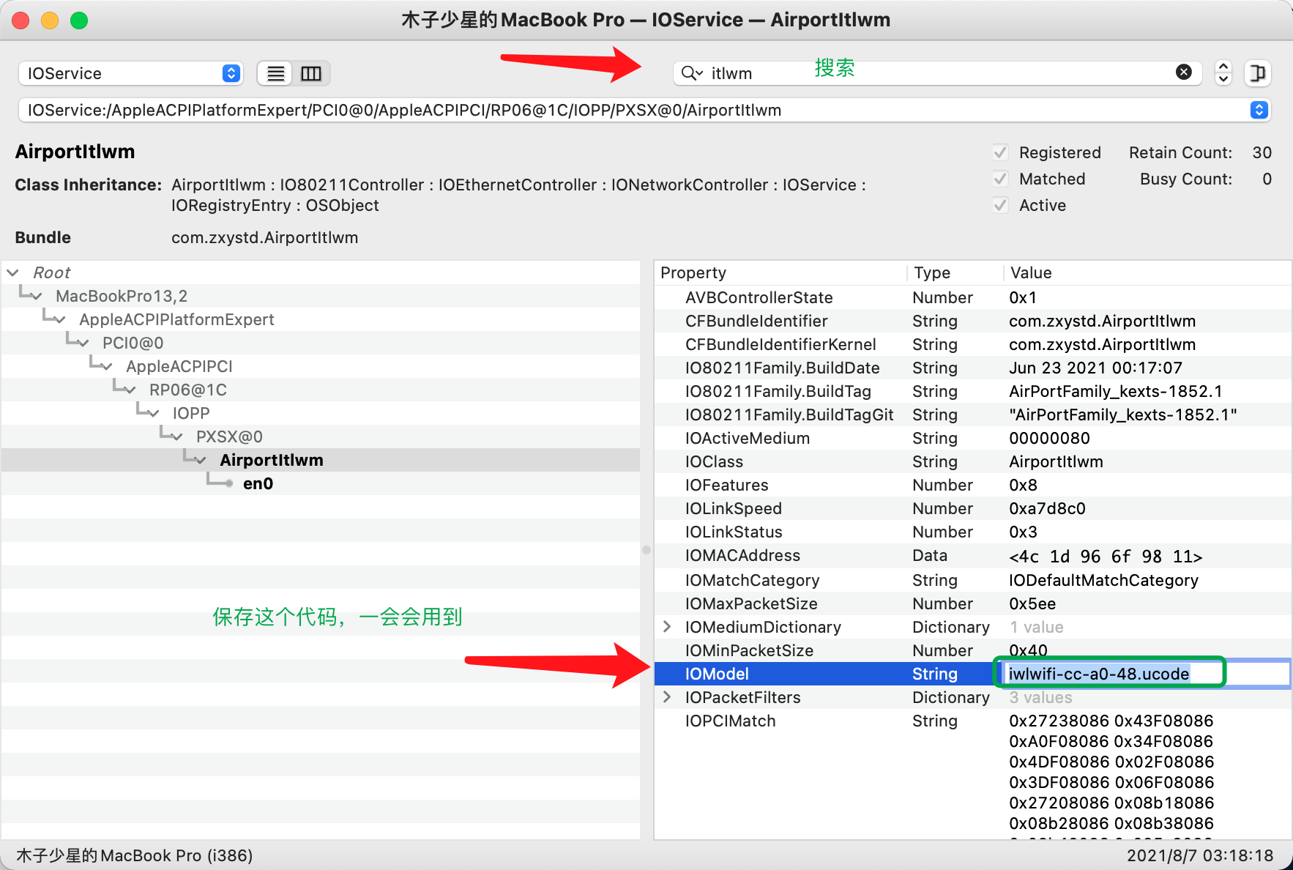Viewport: 1293px width, 870px height.
Task: Click the green zoom window button
Action: click(79, 21)
